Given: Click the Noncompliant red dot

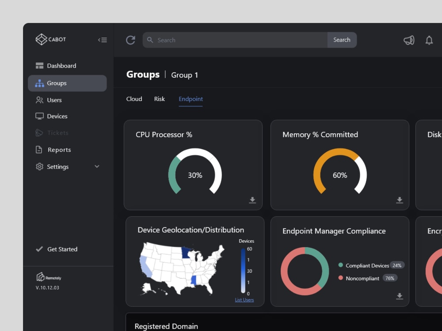Looking at the screenshot, I should (340, 278).
